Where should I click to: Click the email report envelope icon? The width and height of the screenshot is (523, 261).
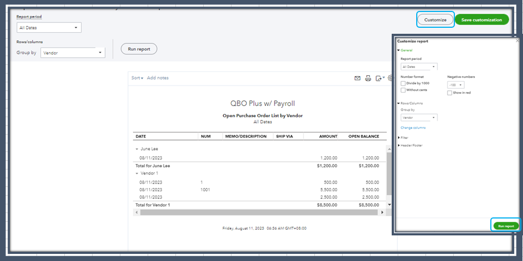(357, 78)
